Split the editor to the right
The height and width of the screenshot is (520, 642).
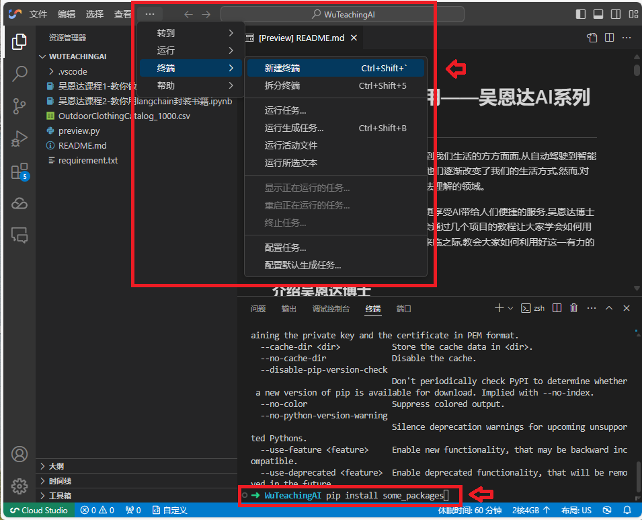609,38
